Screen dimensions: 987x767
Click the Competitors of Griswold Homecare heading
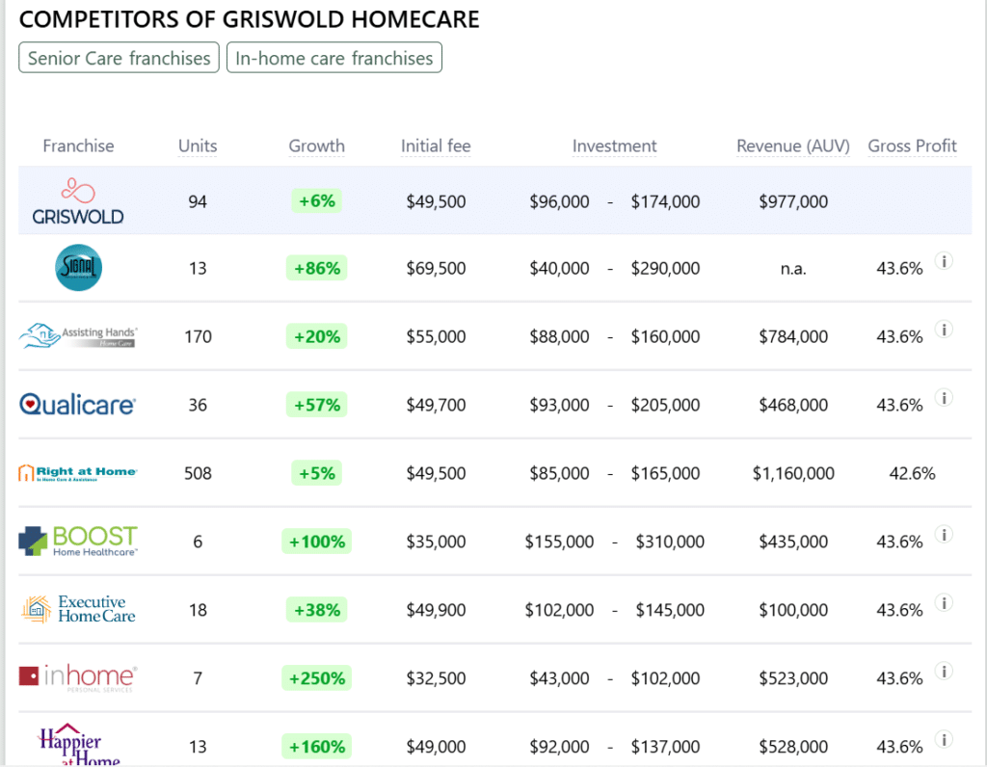pos(250,19)
